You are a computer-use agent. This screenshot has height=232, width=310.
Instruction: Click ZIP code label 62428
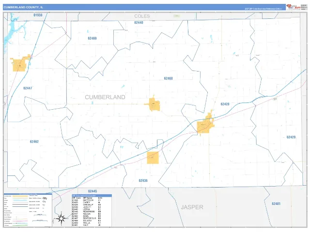click(225, 104)
